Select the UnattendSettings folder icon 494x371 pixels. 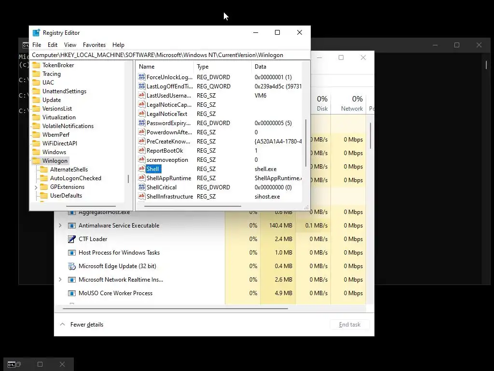click(x=37, y=91)
